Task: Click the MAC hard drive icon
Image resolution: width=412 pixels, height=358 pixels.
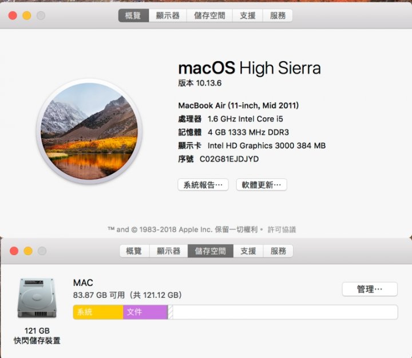Action: (37, 298)
